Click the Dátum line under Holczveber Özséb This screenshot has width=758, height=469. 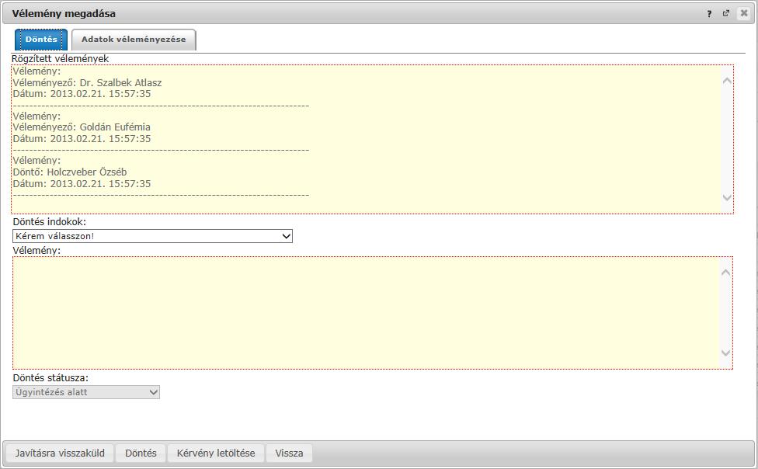(x=82, y=184)
